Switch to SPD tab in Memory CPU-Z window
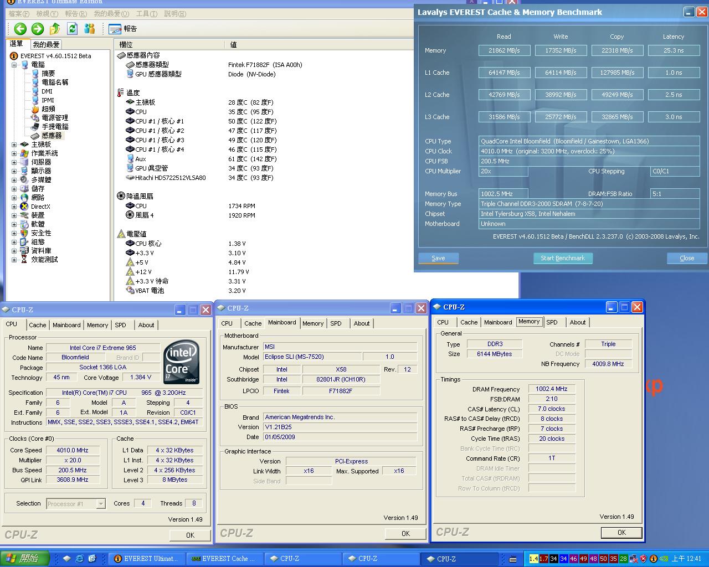Image resolution: width=709 pixels, height=567 pixels. 552,322
